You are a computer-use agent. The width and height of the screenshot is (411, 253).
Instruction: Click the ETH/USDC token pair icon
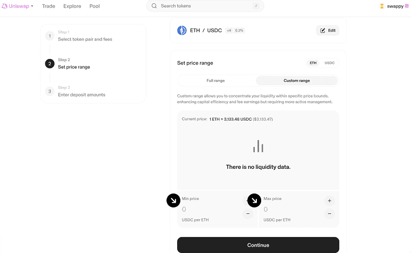click(182, 31)
